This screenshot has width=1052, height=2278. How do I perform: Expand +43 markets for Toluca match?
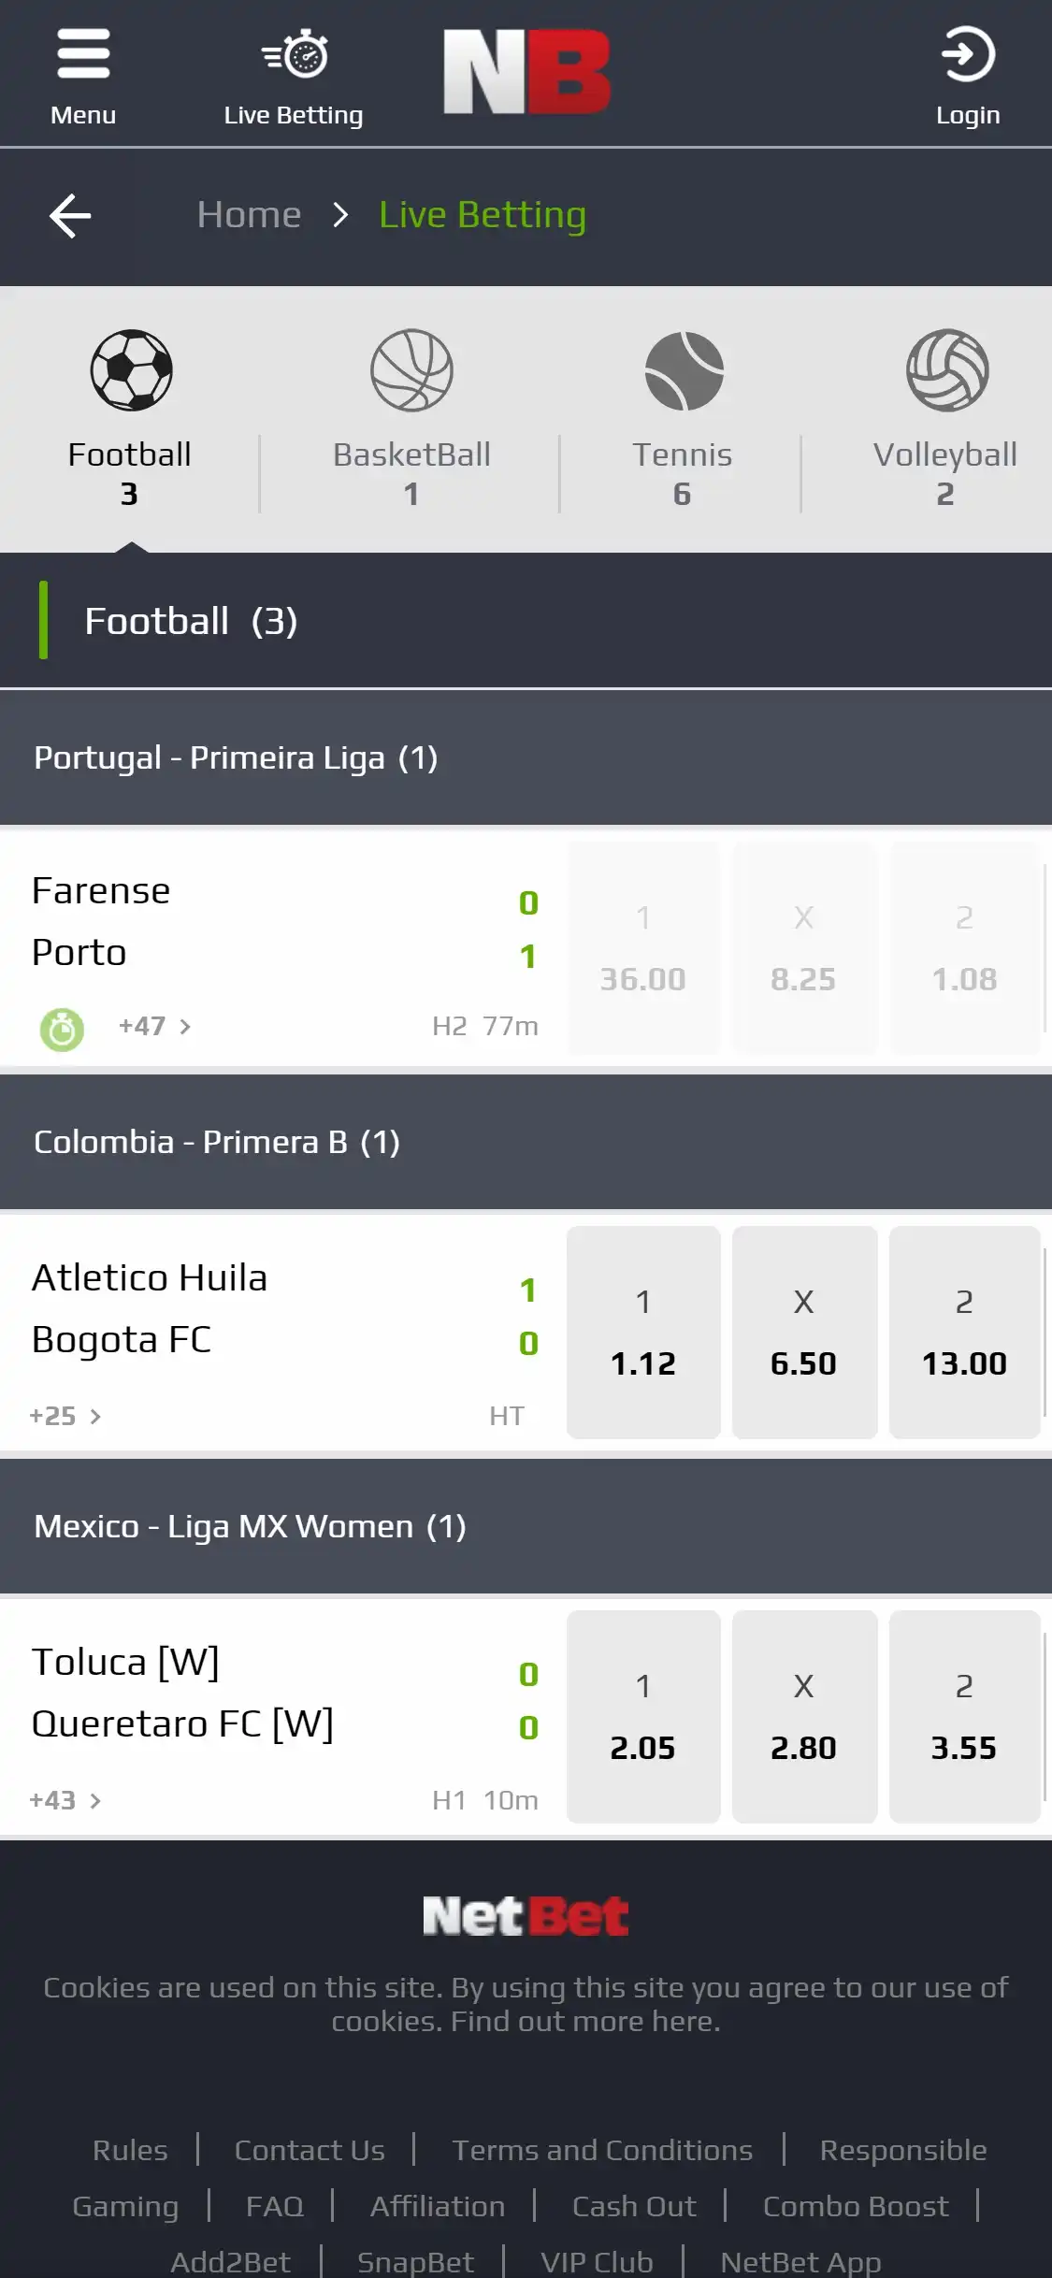click(65, 1800)
